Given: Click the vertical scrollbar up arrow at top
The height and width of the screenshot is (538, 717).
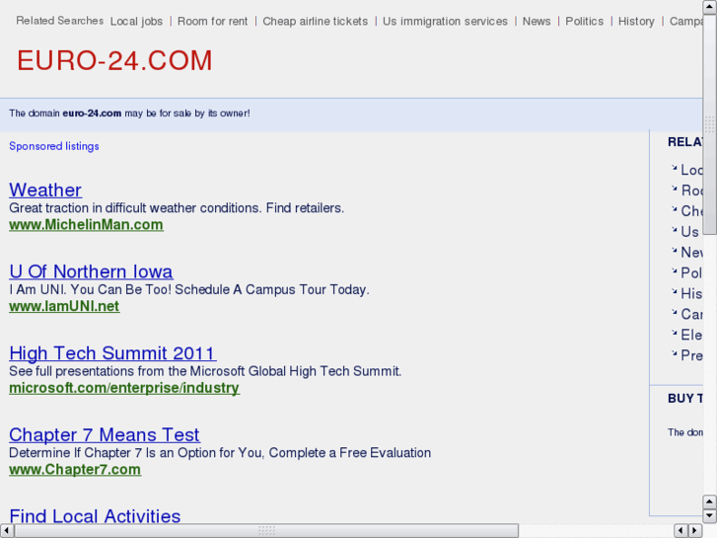Looking at the screenshot, I should [710, 7].
